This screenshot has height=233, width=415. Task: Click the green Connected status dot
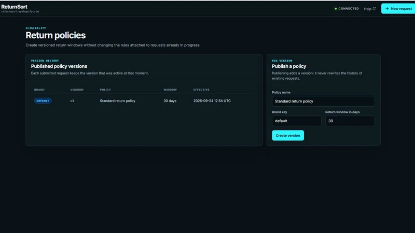click(336, 9)
